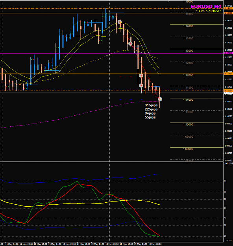Click the 1.14155 price axis value
233x246 pixels.
click(x=228, y=20)
